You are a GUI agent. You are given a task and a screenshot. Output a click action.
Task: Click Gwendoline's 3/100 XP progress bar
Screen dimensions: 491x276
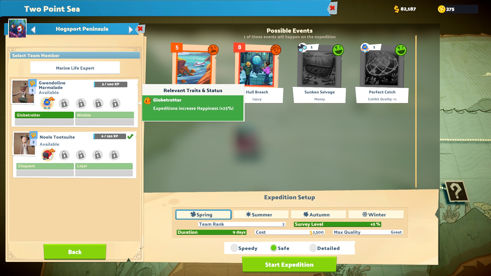click(x=110, y=84)
